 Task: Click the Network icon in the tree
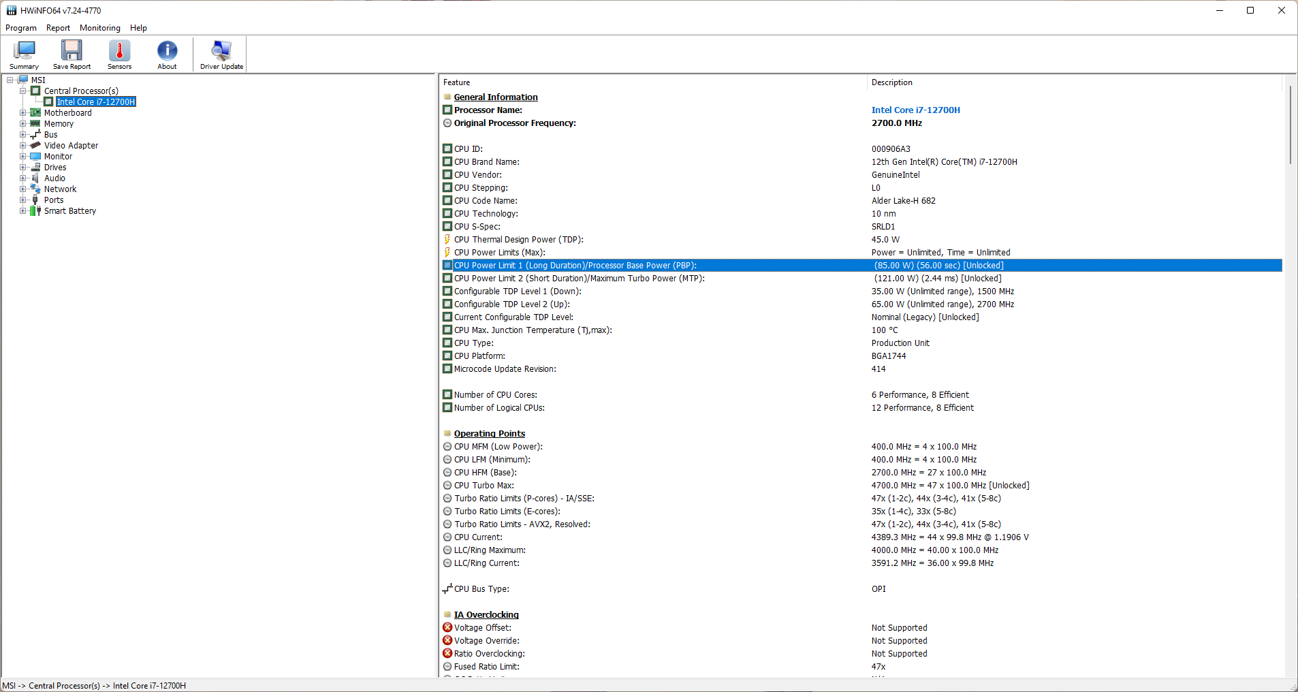35,189
